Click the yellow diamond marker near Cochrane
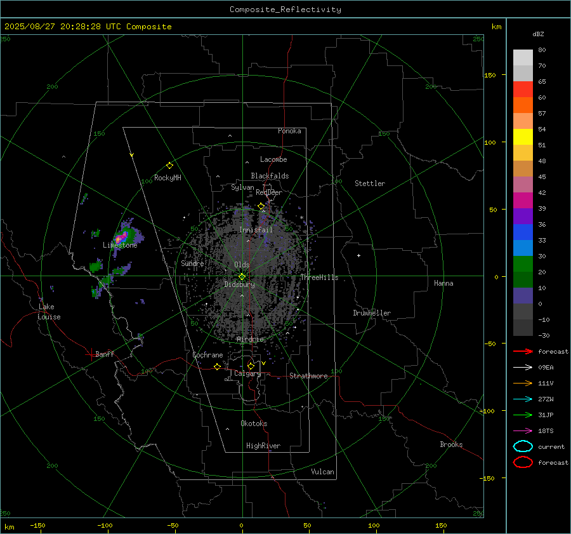The image size is (571, 534). point(217,367)
